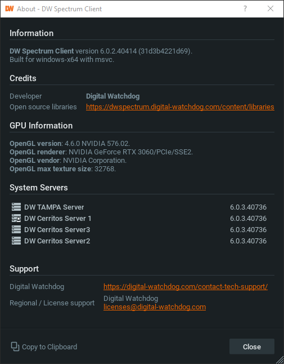This screenshot has width=284, height=364.
Task: Click the OpenGL max texture size line
Action: pyautogui.click(x=63, y=169)
